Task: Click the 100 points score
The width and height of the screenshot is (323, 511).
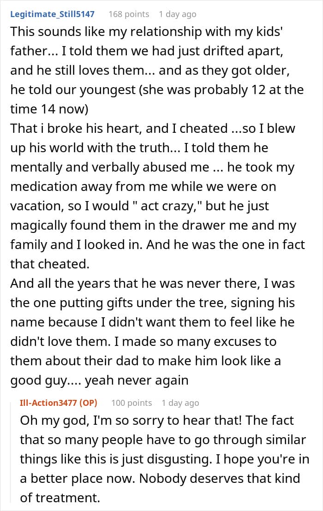Action: [x=132, y=403]
